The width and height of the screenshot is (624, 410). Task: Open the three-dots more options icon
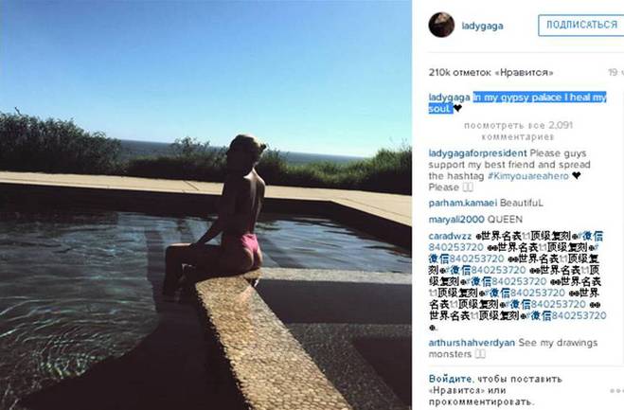[x=616, y=391]
